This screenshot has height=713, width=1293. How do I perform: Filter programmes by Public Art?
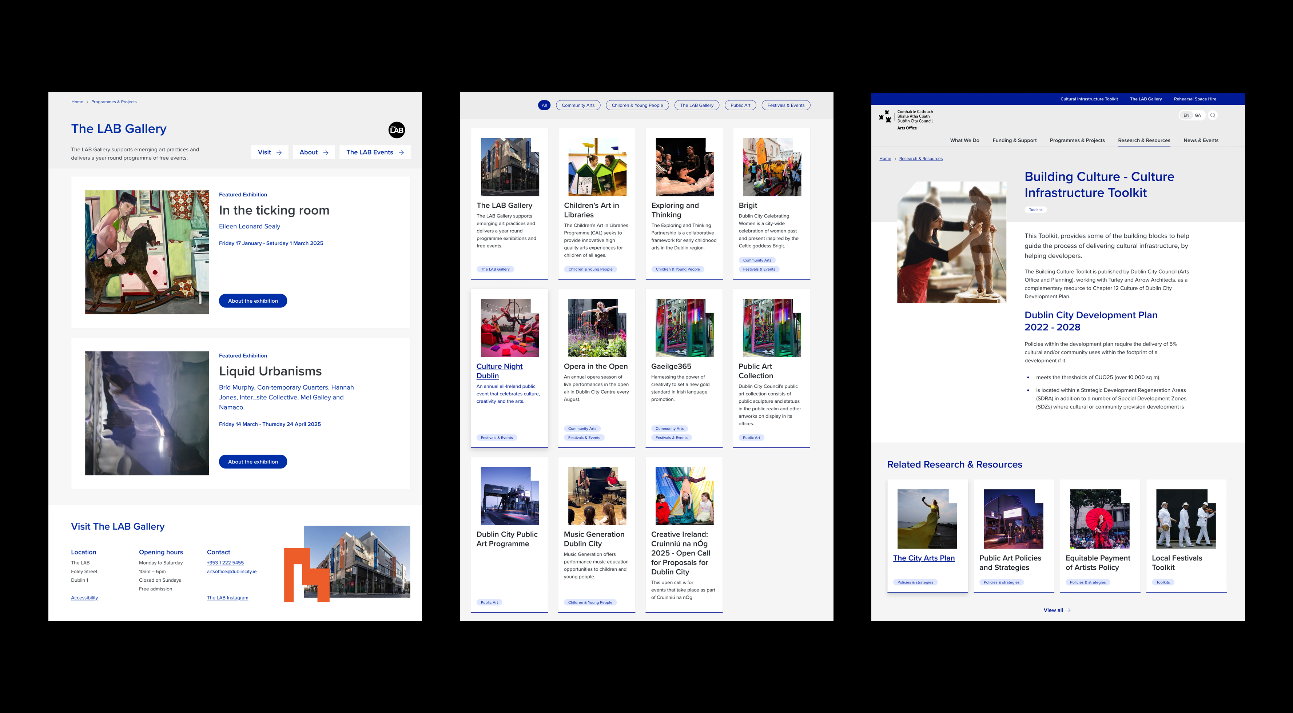(x=740, y=105)
